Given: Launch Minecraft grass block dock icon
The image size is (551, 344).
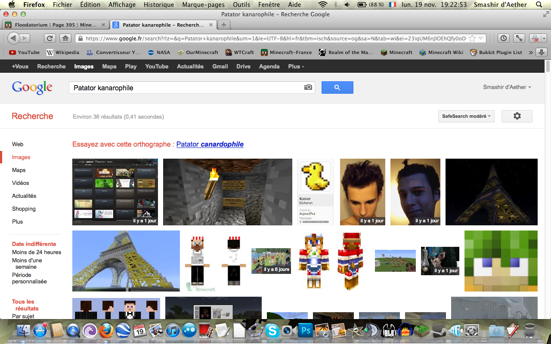Looking at the screenshot, I should [x=422, y=331].
